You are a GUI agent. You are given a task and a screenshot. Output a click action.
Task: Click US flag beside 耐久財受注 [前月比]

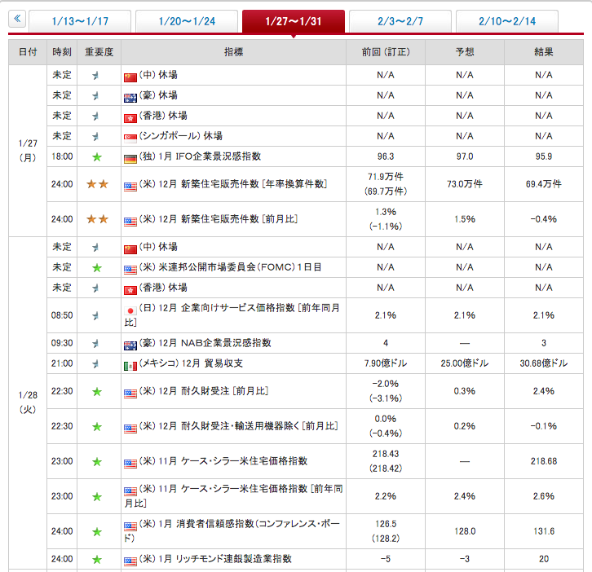coord(130,394)
